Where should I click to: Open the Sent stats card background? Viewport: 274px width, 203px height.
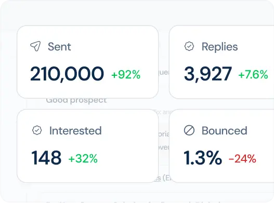88,62
